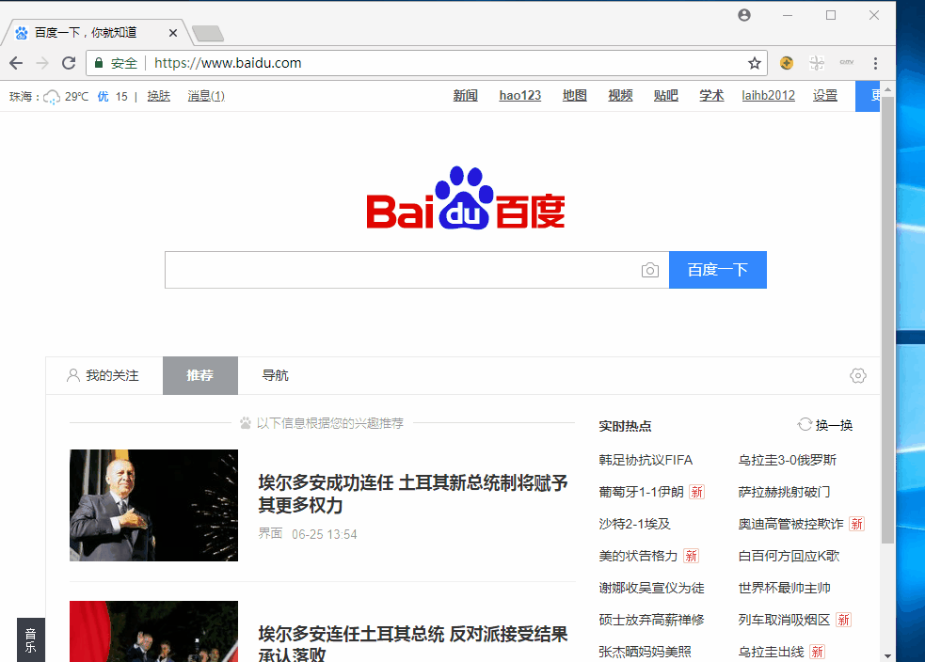Click the 实时热点 heading

coord(625,426)
